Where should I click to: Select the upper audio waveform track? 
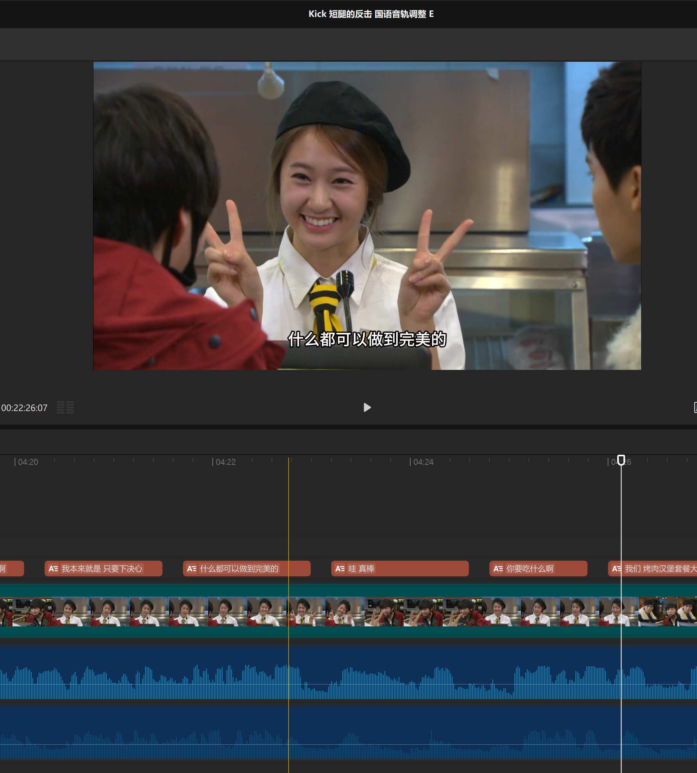[x=348, y=673]
